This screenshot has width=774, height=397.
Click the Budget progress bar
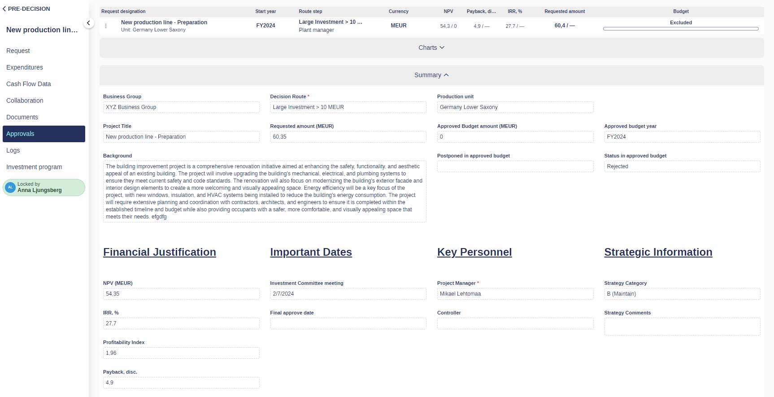[x=680, y=29]
